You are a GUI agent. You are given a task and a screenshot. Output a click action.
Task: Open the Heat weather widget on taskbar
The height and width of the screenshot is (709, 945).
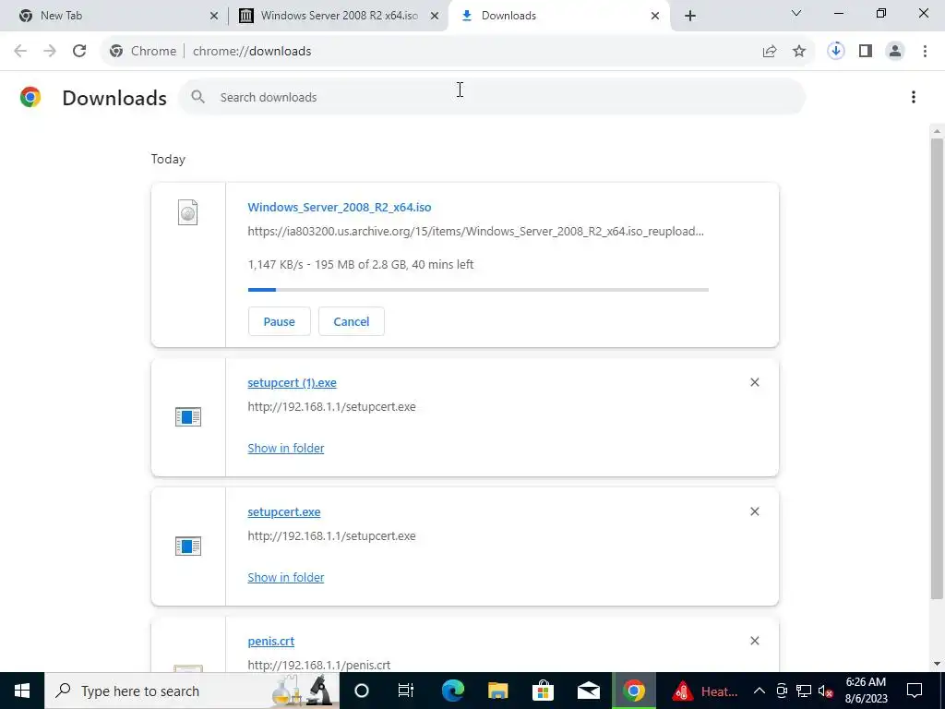pyautogui.click(x=705, y=691)
